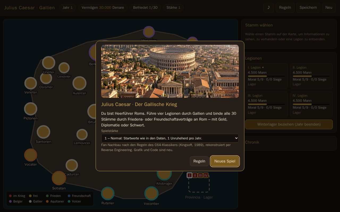Choose legion token IV in the camp
The image size is (340, 212).
[206, 175]
